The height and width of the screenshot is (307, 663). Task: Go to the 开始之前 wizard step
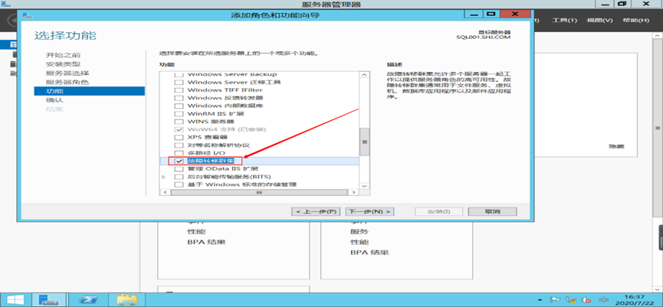(x=63, y=55)
